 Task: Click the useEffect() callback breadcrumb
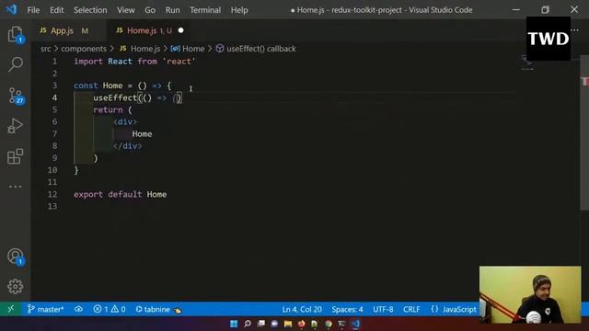click(256, 49)
